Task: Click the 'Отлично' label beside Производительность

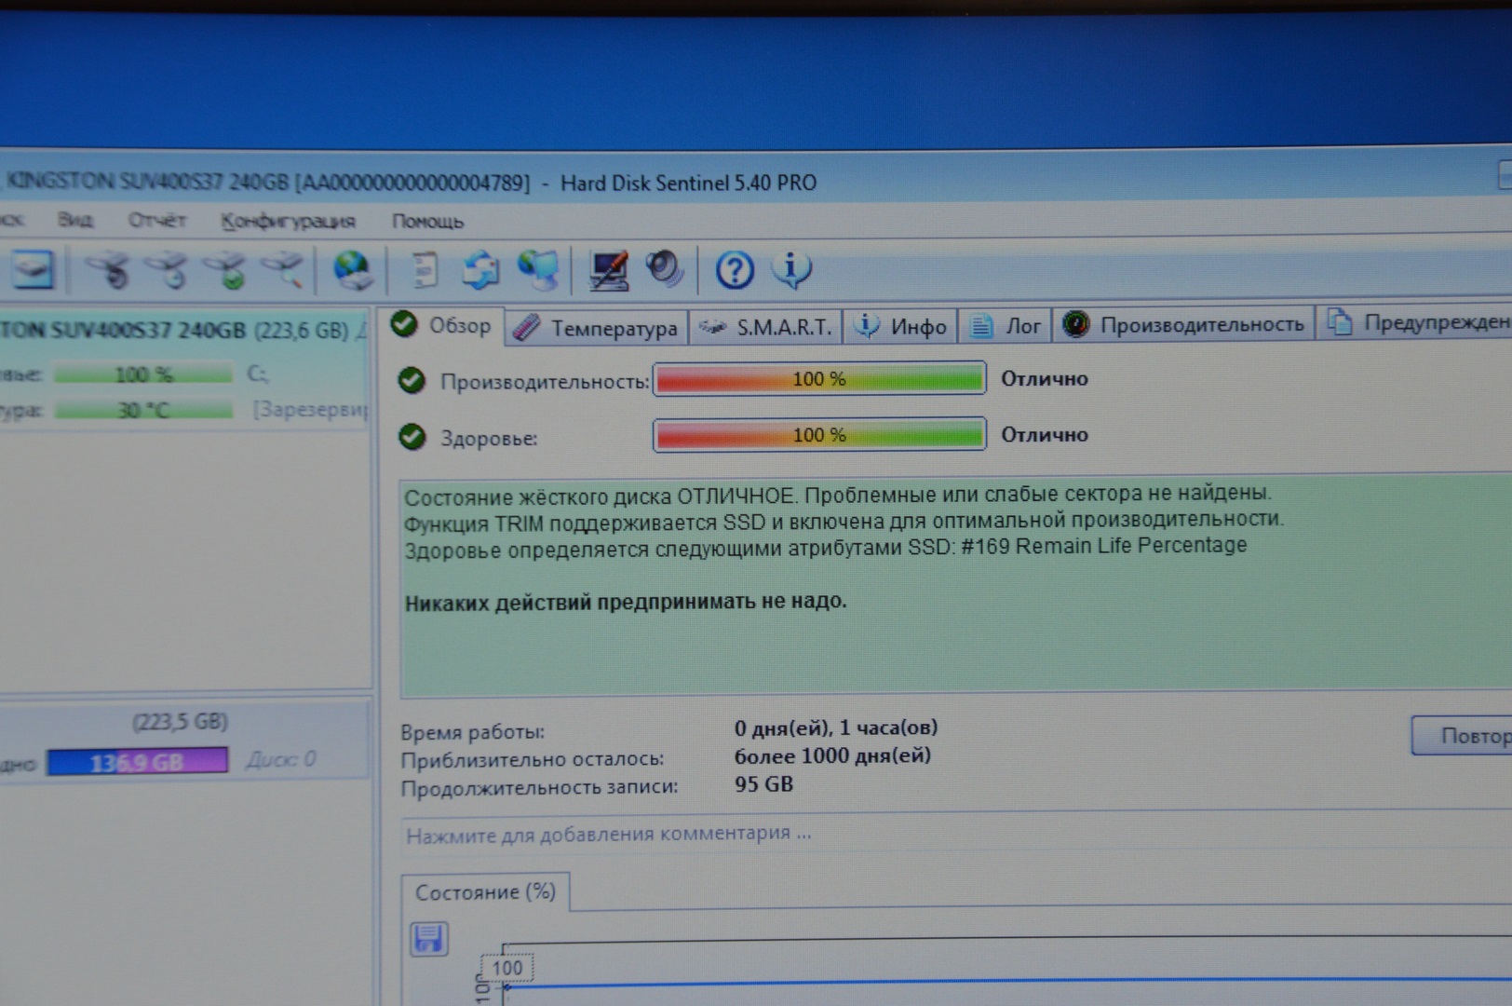Action: pyautogui.click(x=1044, y=379)
